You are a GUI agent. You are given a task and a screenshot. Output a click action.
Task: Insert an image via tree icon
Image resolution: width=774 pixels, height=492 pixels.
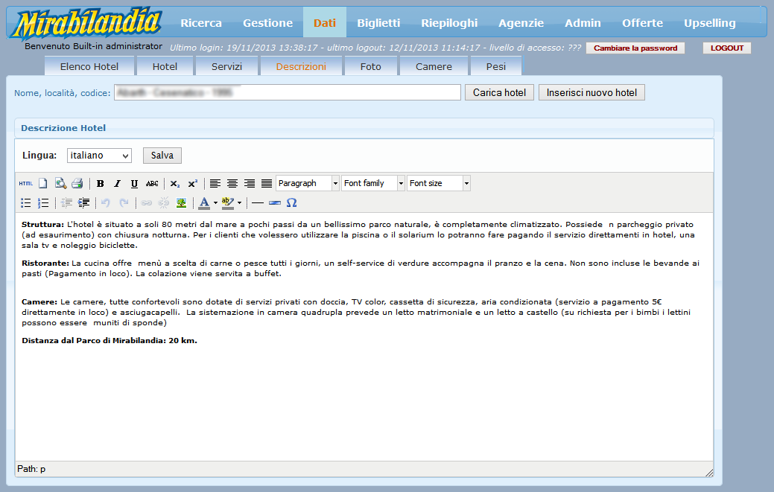[181, 202]
